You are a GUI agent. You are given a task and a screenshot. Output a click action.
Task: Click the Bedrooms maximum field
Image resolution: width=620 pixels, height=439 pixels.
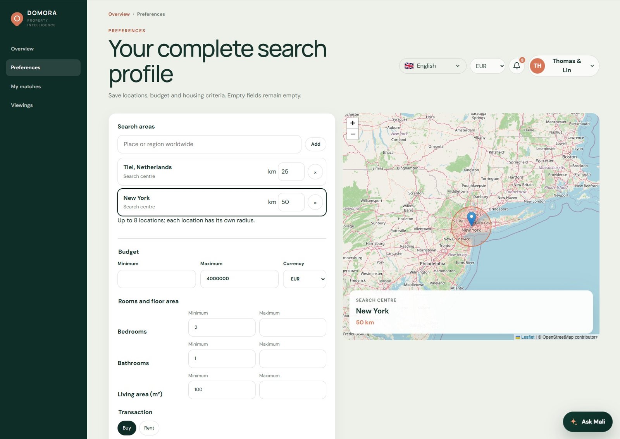point(293,327)
